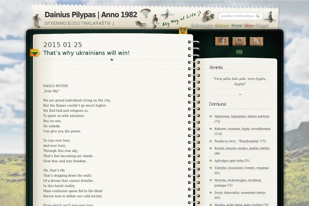Open category Kelionės, turizmas, žygiai, stovyklavimas
Image resolution: width=309 pixels, height=206 pixels.
pyautogui.click(x=243, y=131)
